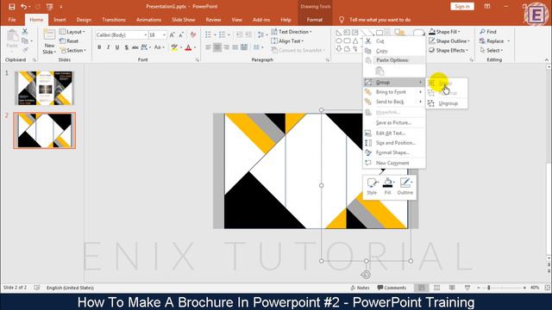Screen dimensions: 552x310
Task: Choose Save as Picture in the context menu
Action: click(394, 122)
